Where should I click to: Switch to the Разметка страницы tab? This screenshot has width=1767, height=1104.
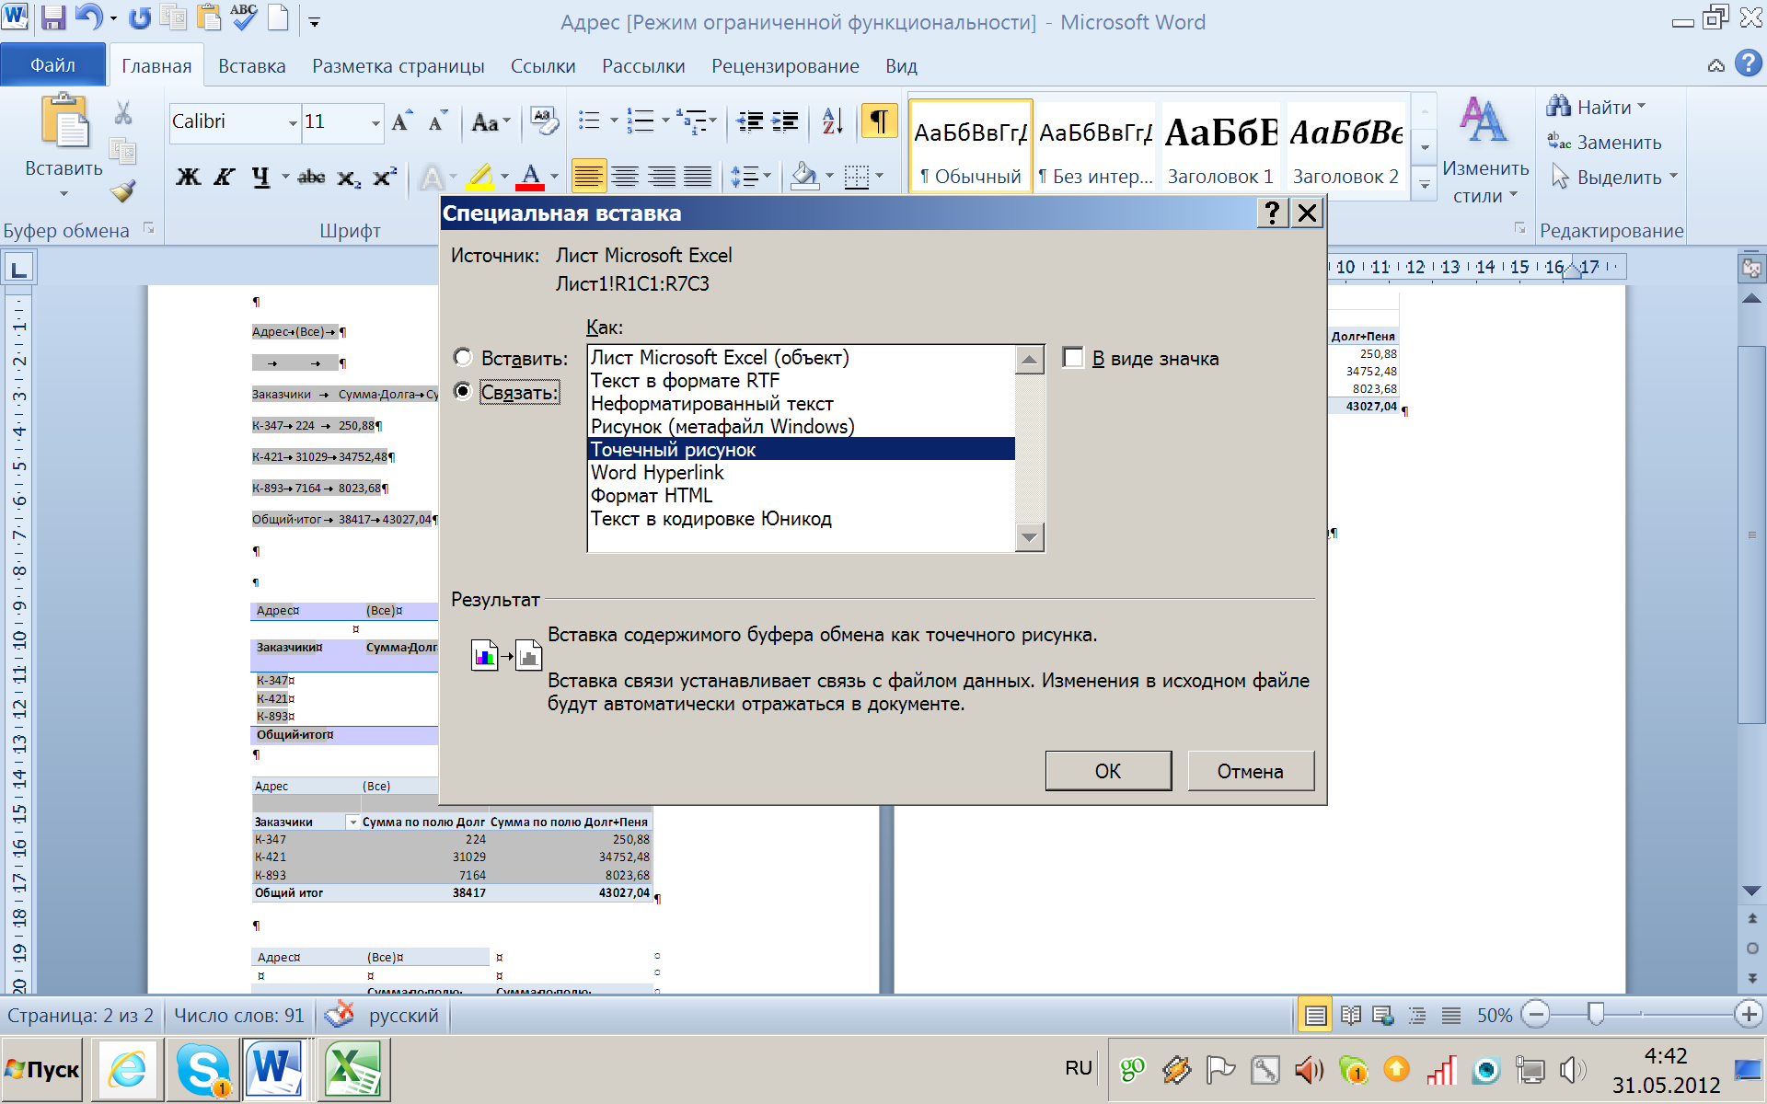398,66
